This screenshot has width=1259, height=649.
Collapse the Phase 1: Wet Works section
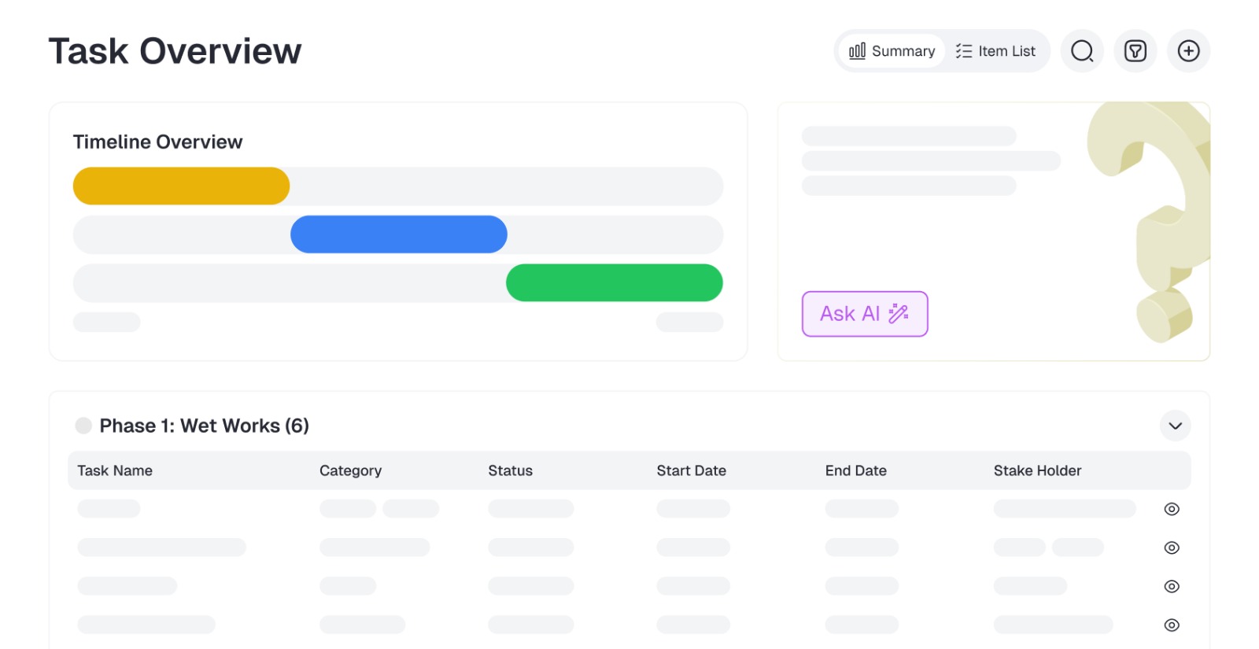1176,426
